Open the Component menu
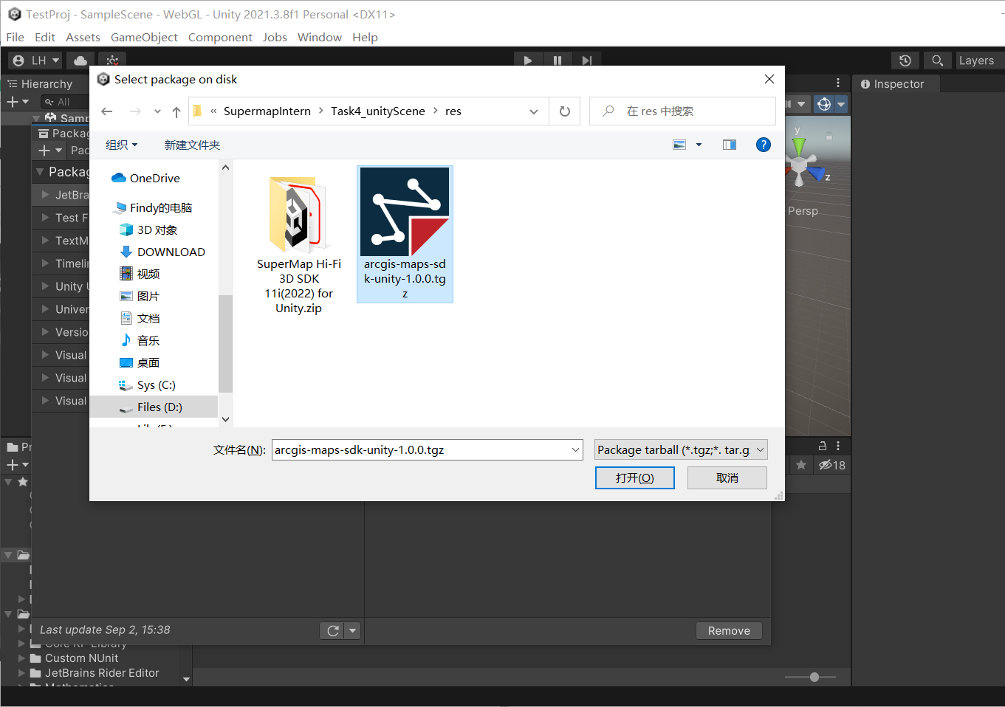Viewport: 1005px width, 707px height. pyautogui.click(x=220, y=37)
